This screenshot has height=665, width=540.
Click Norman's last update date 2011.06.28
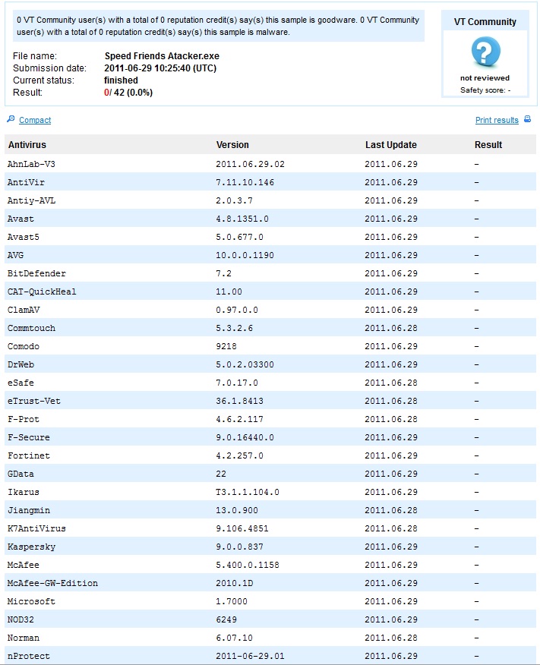tap(391, 638)
